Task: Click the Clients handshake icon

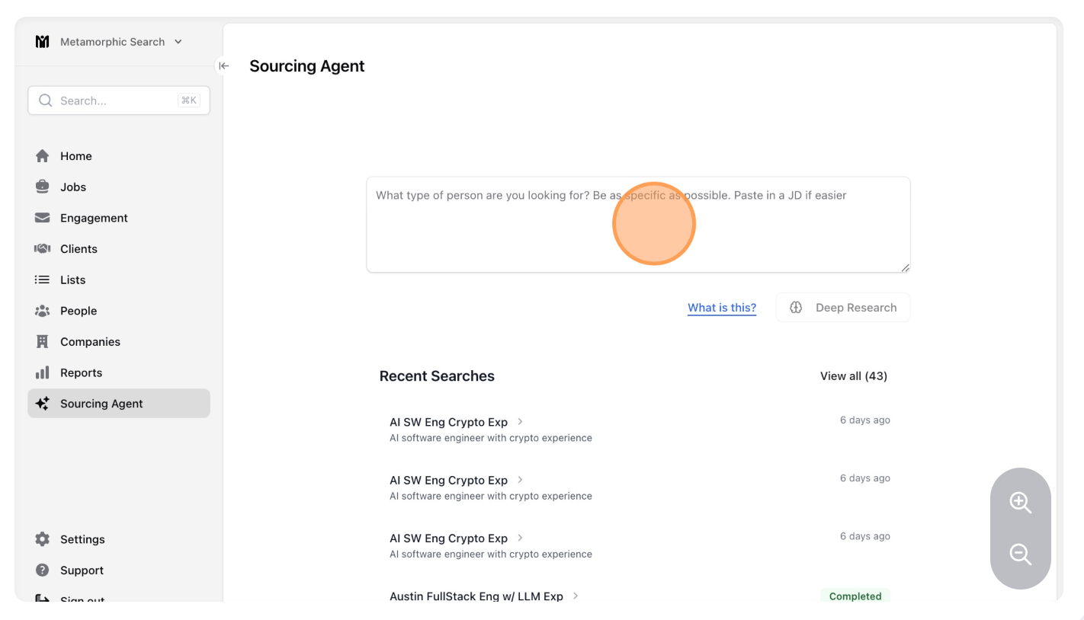Action: (43, 249)
